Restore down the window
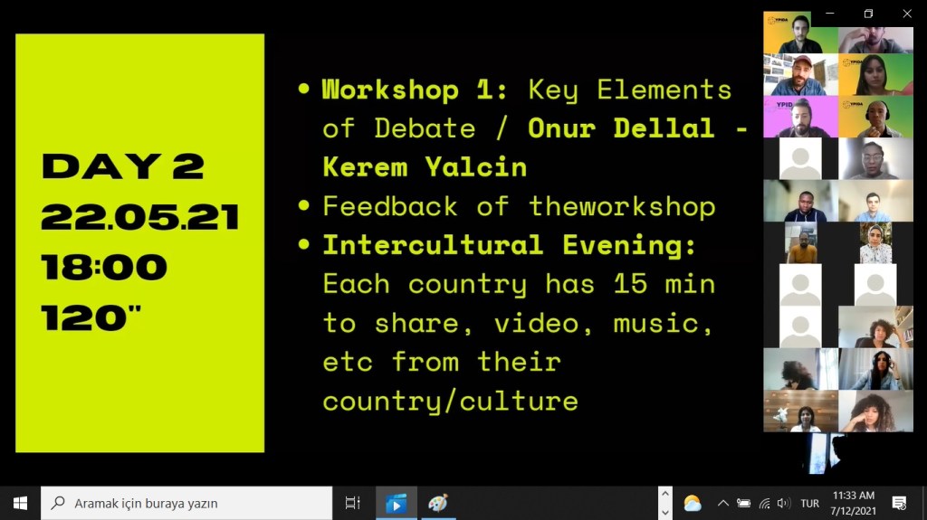 (868, 14)
